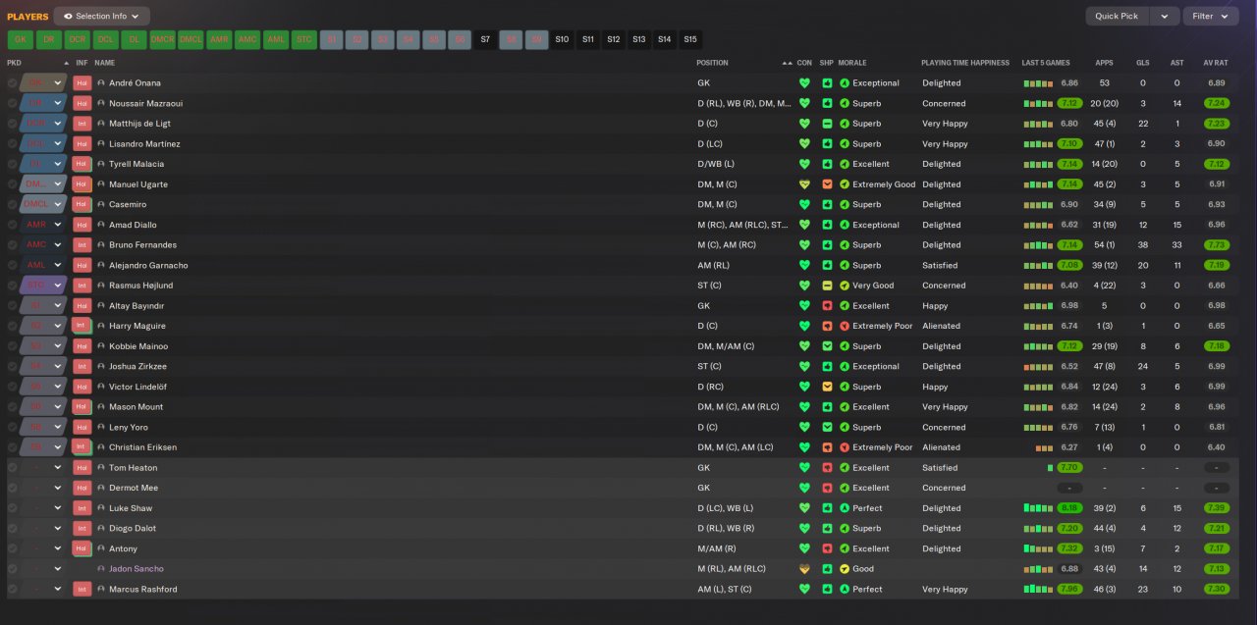Expand the arrow next to Quick Pick

(x=1165, y=16)
